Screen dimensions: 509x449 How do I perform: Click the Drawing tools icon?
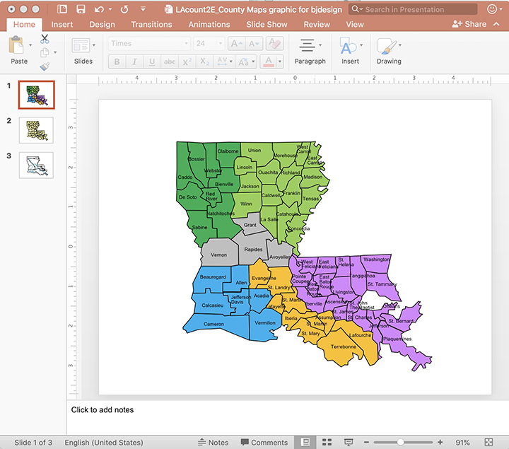386,46
